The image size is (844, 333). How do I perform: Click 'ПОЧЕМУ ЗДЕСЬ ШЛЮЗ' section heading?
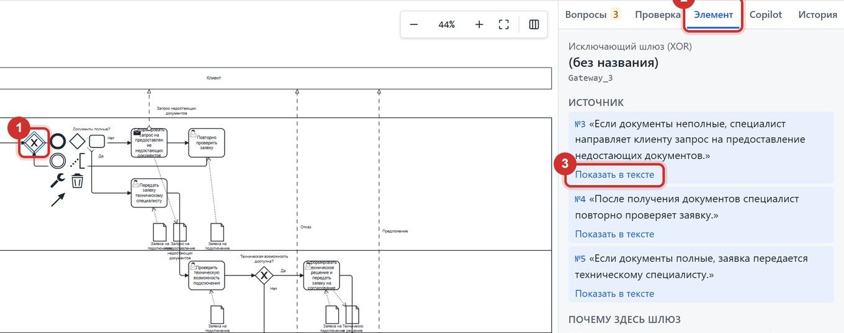624,319
